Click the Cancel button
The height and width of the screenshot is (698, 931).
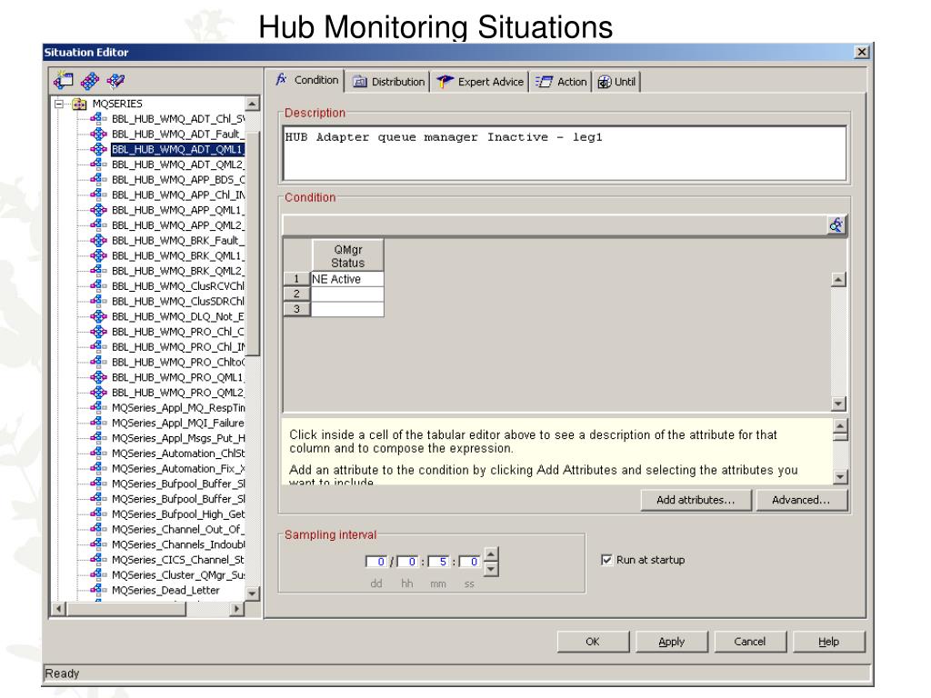point(750,642)
